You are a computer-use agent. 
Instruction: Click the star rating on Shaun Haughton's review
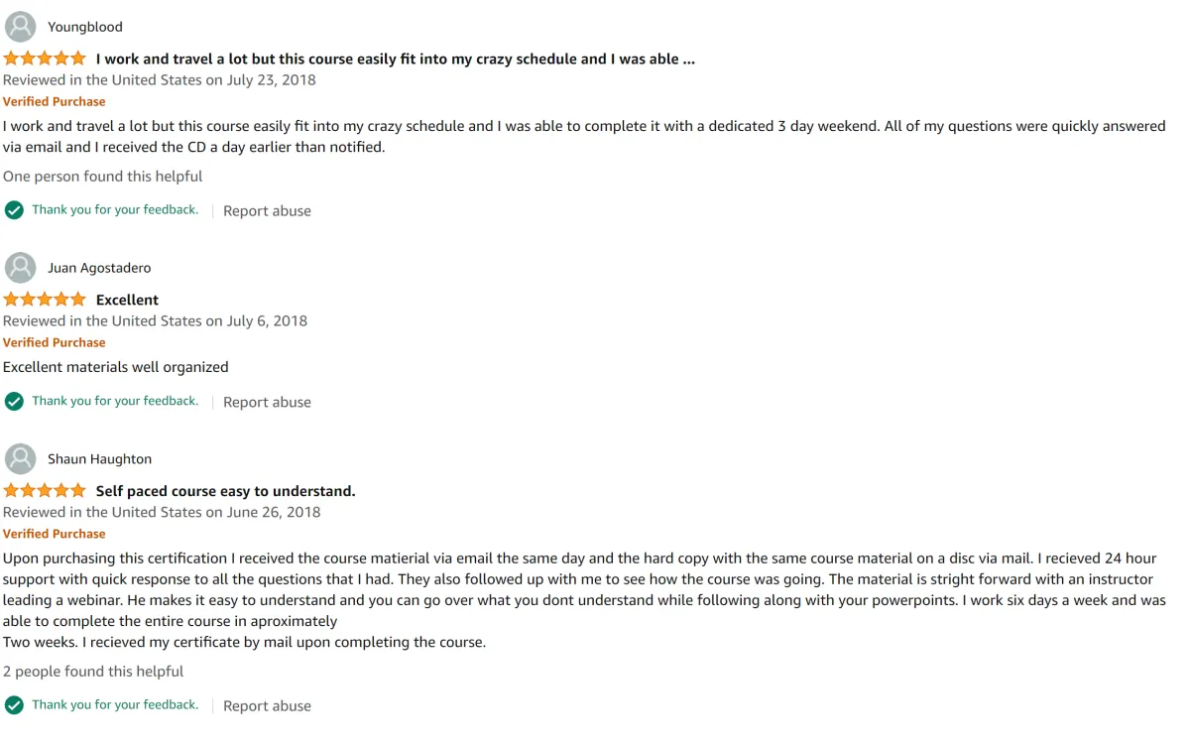pos(45,491)
